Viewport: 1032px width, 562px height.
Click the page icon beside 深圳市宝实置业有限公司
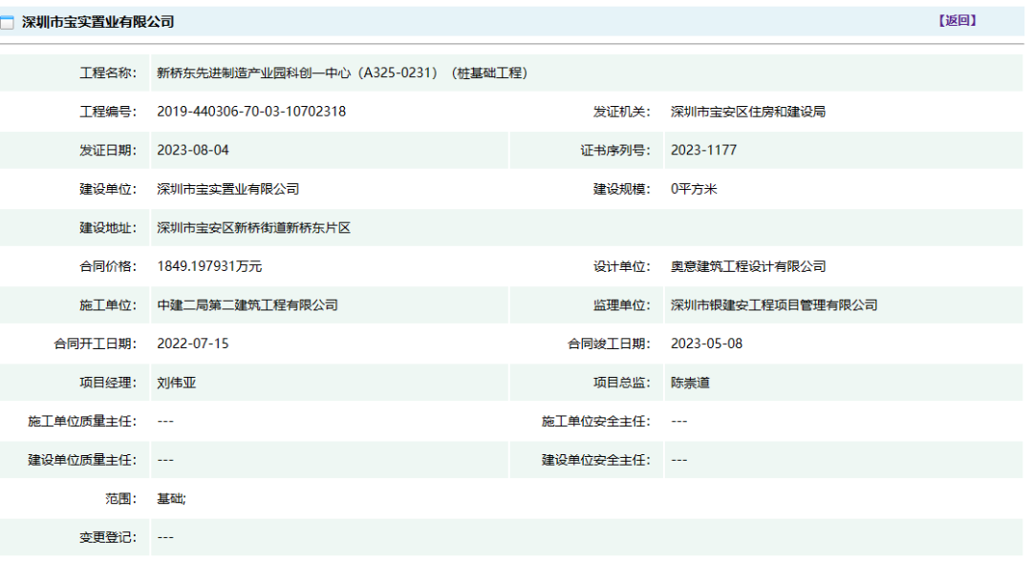(8, 23)
